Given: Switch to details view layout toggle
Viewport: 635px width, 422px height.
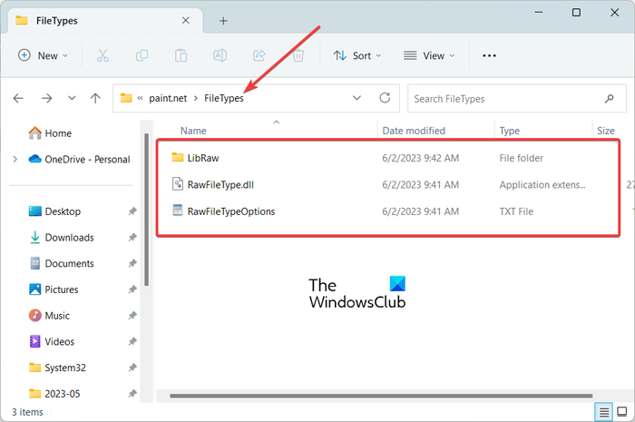Looking at the screenshot, I should (604, 412).
